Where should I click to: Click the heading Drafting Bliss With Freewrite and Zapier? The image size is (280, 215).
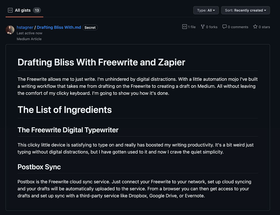pos(101,63)
